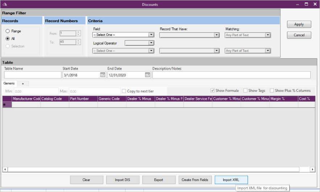Click the Manufacturer Code column header
Viewport: 320px width, 192px height.
click(x=26, y=99)
